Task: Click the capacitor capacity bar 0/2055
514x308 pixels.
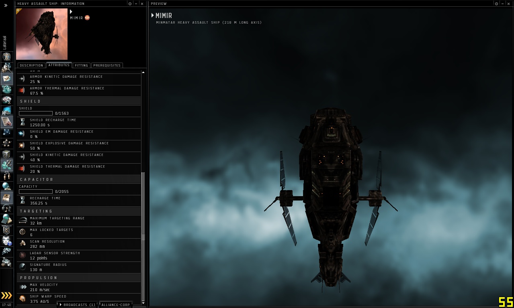Action: [x=36, y=192]
